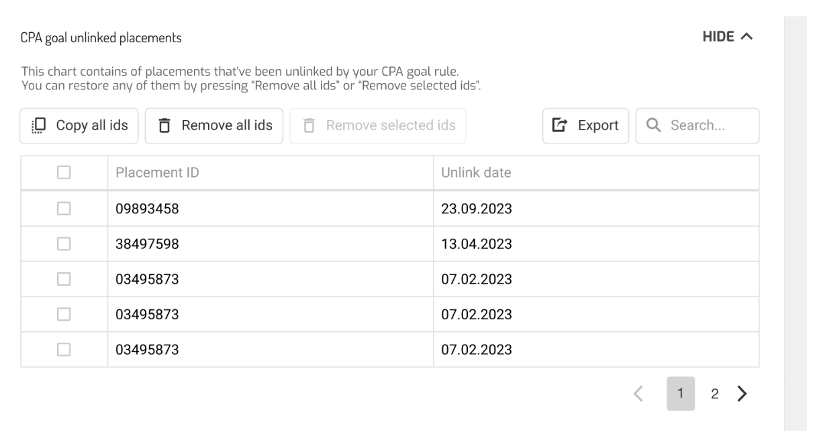Click the magnifier search icon
Viewport: 819px width, 444px height.
click(652, 125)
